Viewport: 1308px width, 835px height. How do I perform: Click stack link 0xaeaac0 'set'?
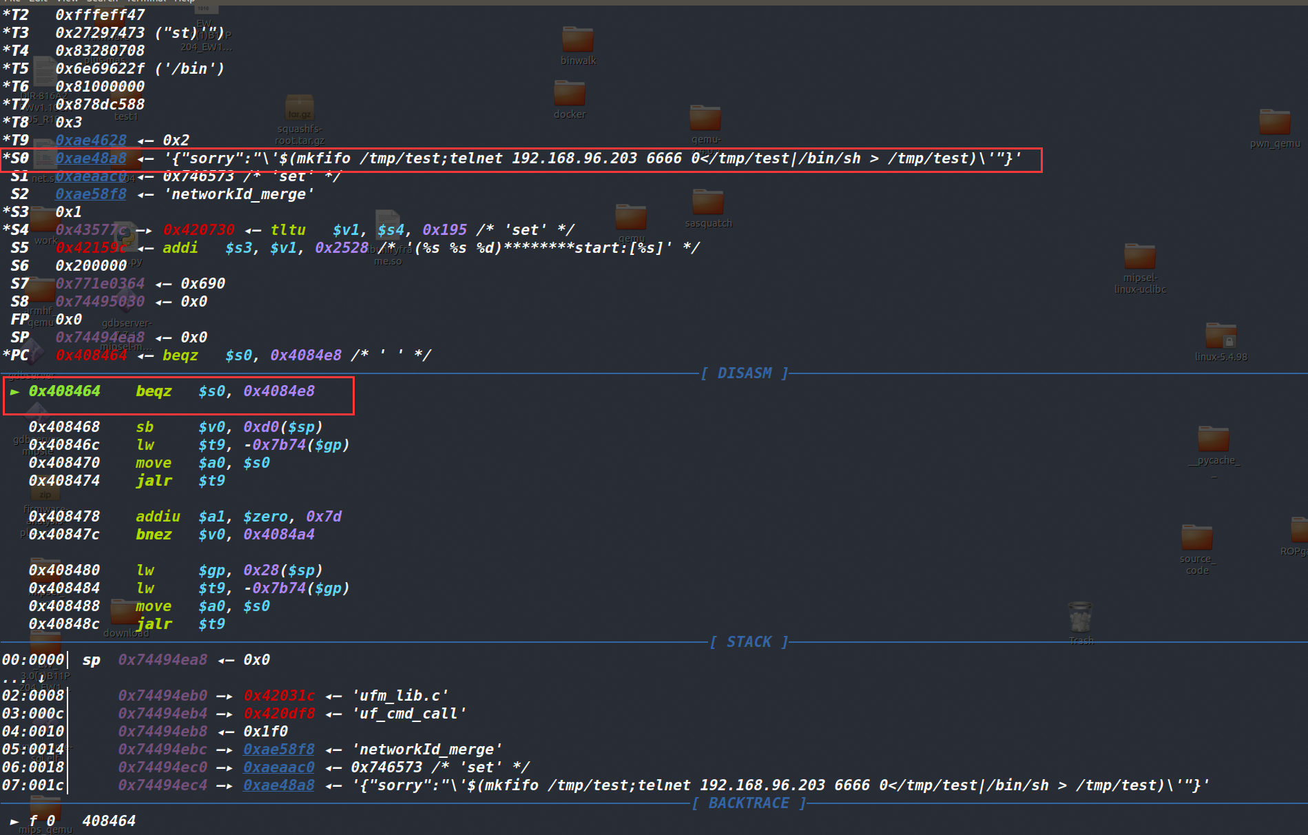click(x=279, y=767)
